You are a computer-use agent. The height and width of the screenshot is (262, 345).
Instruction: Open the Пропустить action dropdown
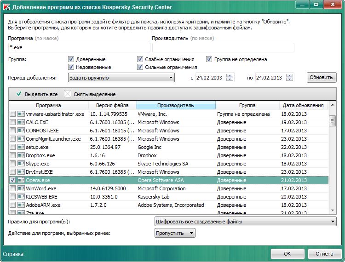[x=175, y=233]
